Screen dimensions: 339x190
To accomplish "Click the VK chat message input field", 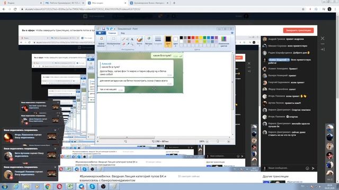I will 286,168.
